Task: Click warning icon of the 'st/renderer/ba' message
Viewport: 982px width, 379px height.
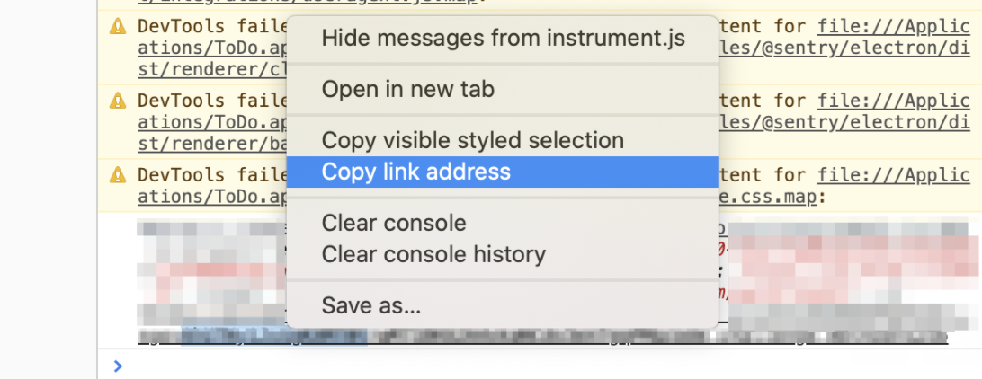Action: coord(117,101)
